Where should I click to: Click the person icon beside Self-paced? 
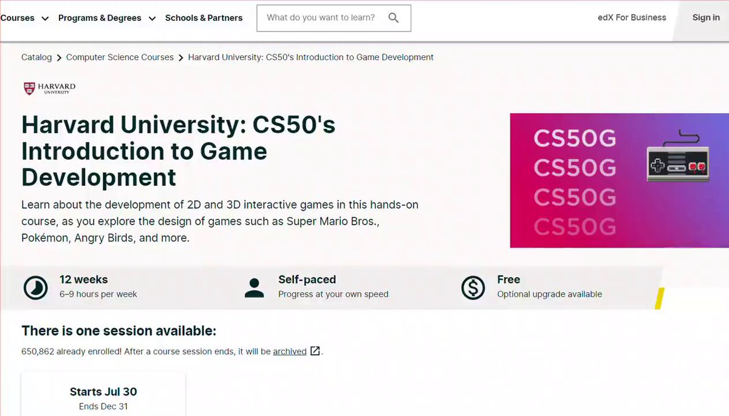pos(254,287)
